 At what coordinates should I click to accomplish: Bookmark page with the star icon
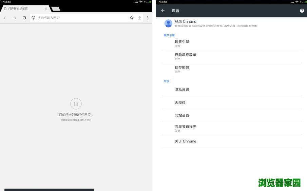(132, 18)
